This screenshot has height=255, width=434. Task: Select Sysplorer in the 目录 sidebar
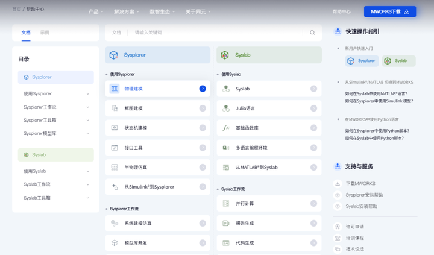point(56,77)
